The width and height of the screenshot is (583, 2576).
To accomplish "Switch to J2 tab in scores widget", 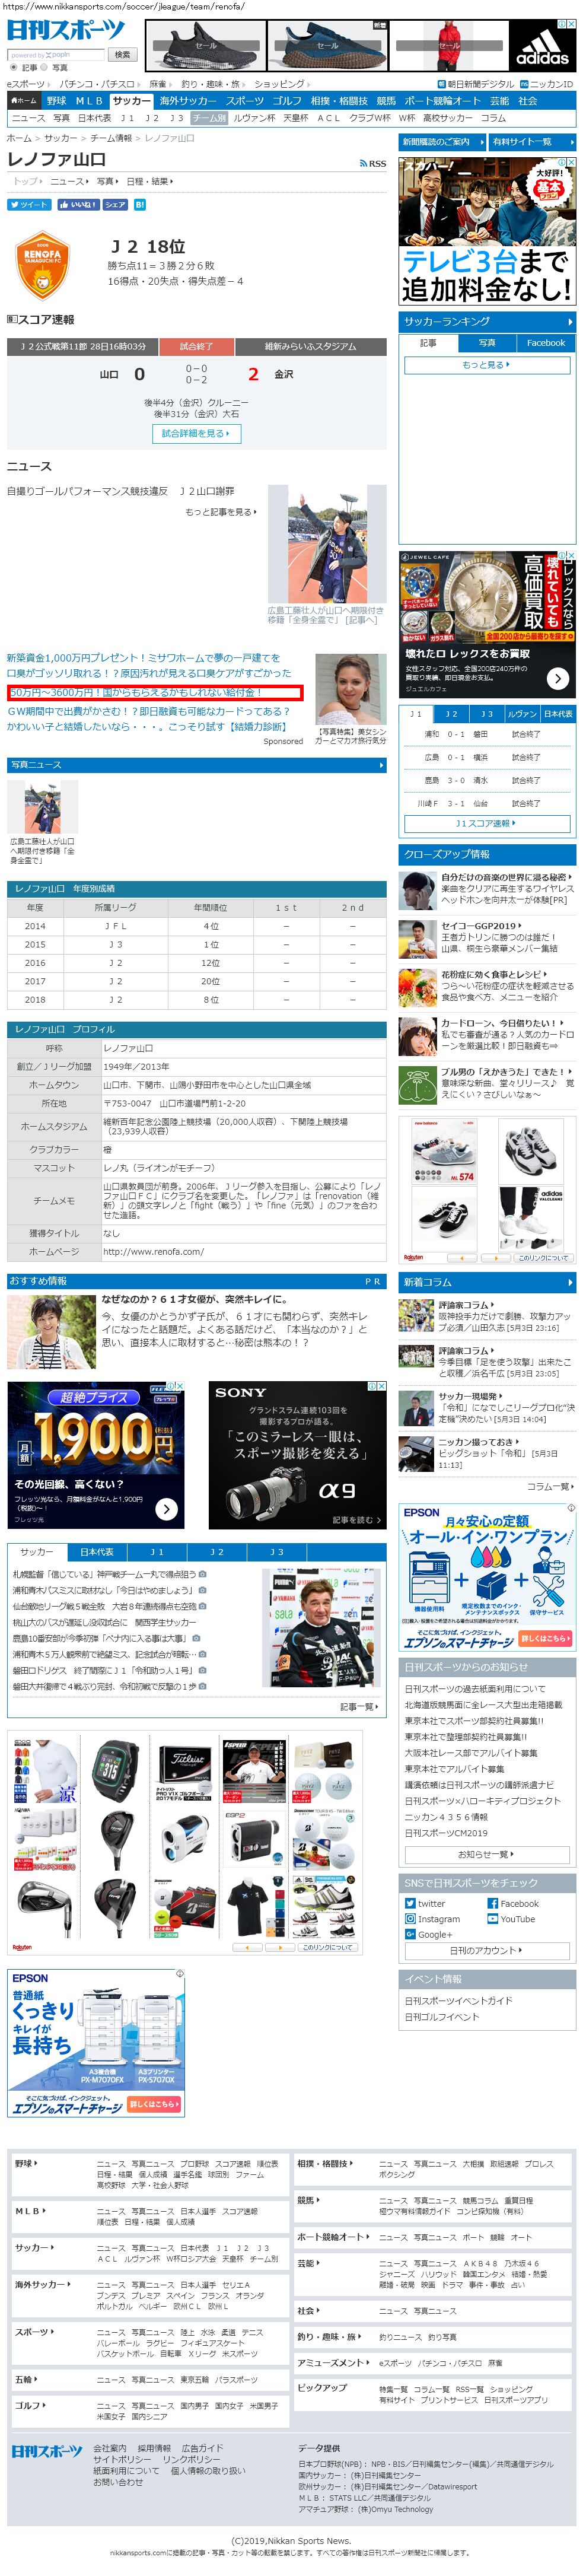I will pos(452,714).
